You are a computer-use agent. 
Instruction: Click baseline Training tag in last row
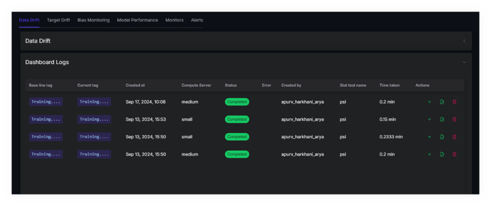46,154
